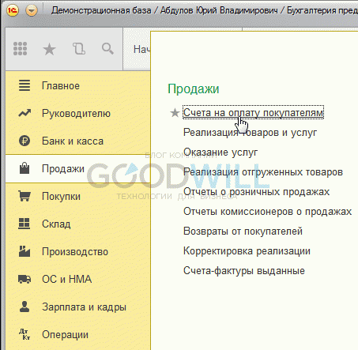The width and height of the screenshot is (358, 350).
Task: Toggle favorite star next to Счета на оплату
Action: [x=175, y=113]
